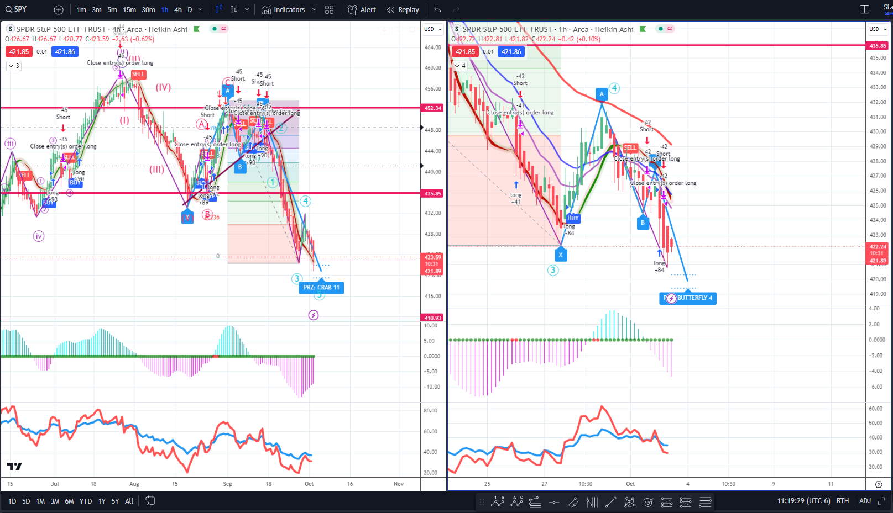Toggle market status indicator on left chart
The height and width of the screenshot is (513, 893).
click(x=214, y=29)
